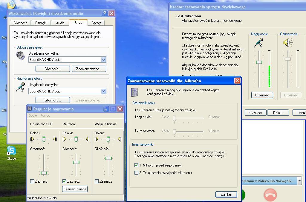Uncheck Mikrofon przedniego panelu checkbox

click(137, 165)
